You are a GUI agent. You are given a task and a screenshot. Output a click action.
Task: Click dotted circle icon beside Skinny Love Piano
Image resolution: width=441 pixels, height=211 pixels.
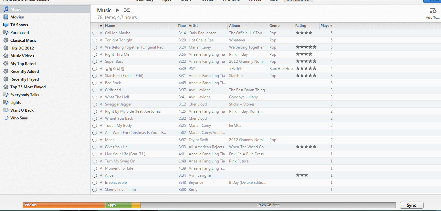pyautogui.click(x=95, y=190)
